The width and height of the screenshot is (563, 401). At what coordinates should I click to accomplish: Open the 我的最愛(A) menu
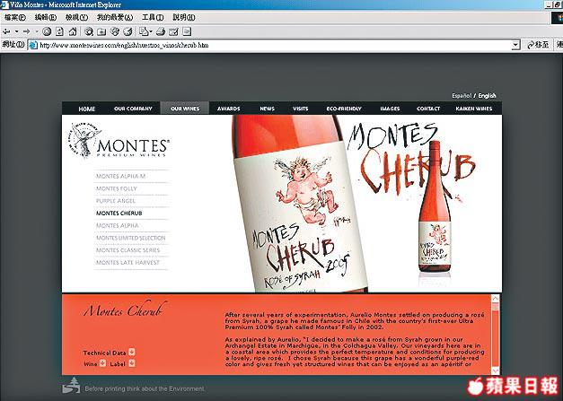115,17
